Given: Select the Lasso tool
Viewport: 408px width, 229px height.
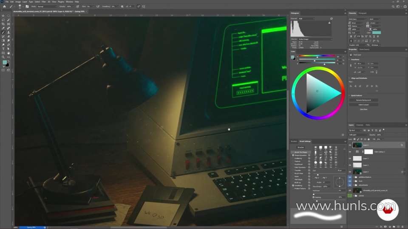Looking at the screenshot, I should tap(3, 20).
